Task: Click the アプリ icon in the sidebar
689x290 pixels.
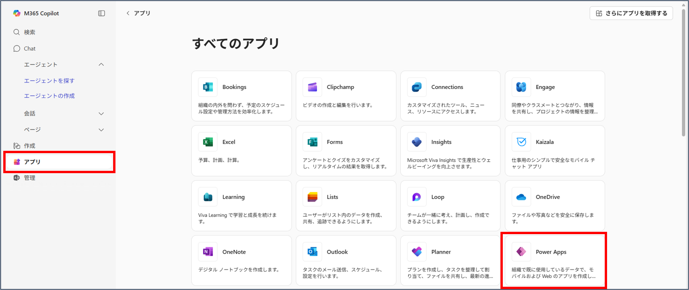Action: pos(17,162)
